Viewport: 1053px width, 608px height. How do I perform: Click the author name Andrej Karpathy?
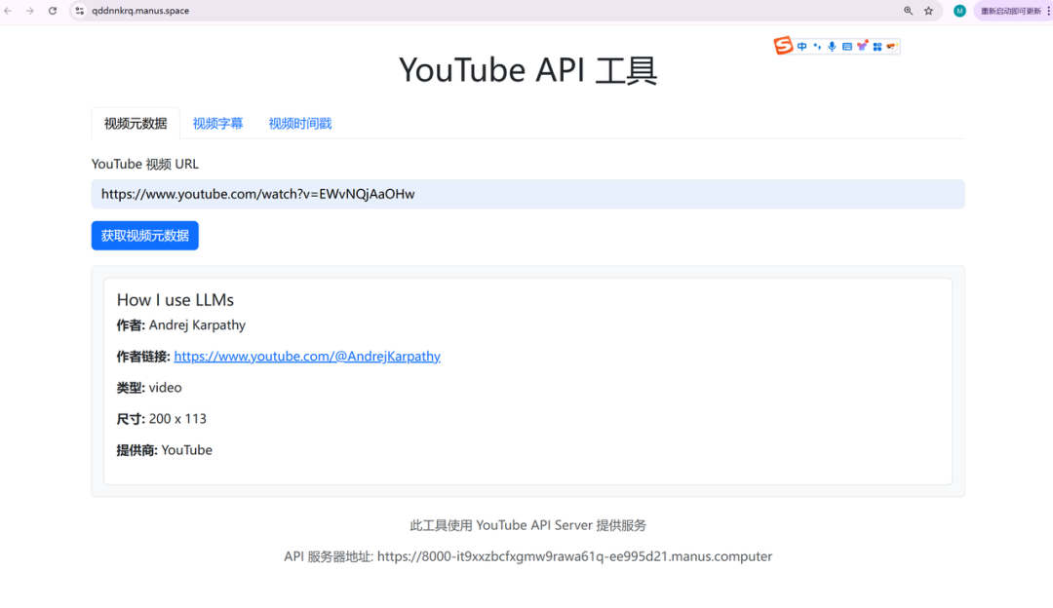click(197, 325)
